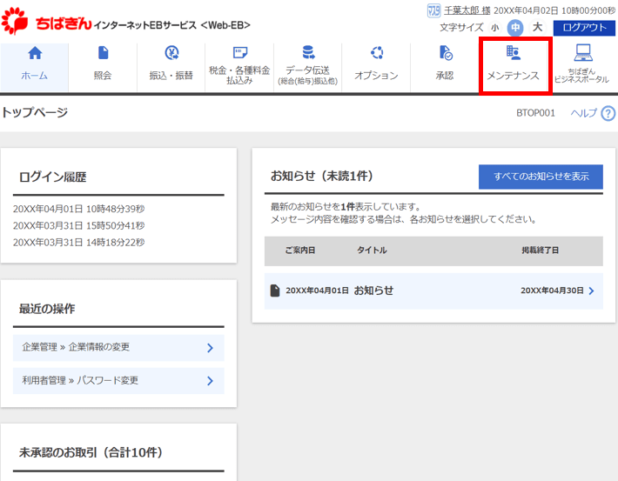Open the 照会 document icon
618x481 pixels.
point(103,53)
